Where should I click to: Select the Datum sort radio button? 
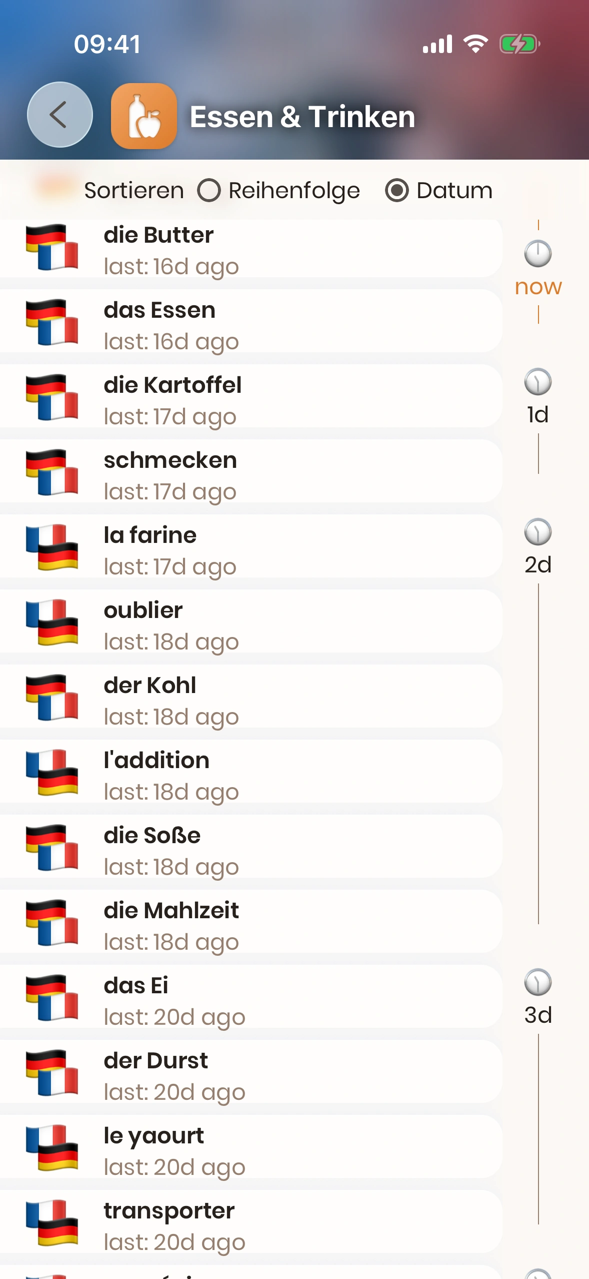click(397, 191)
